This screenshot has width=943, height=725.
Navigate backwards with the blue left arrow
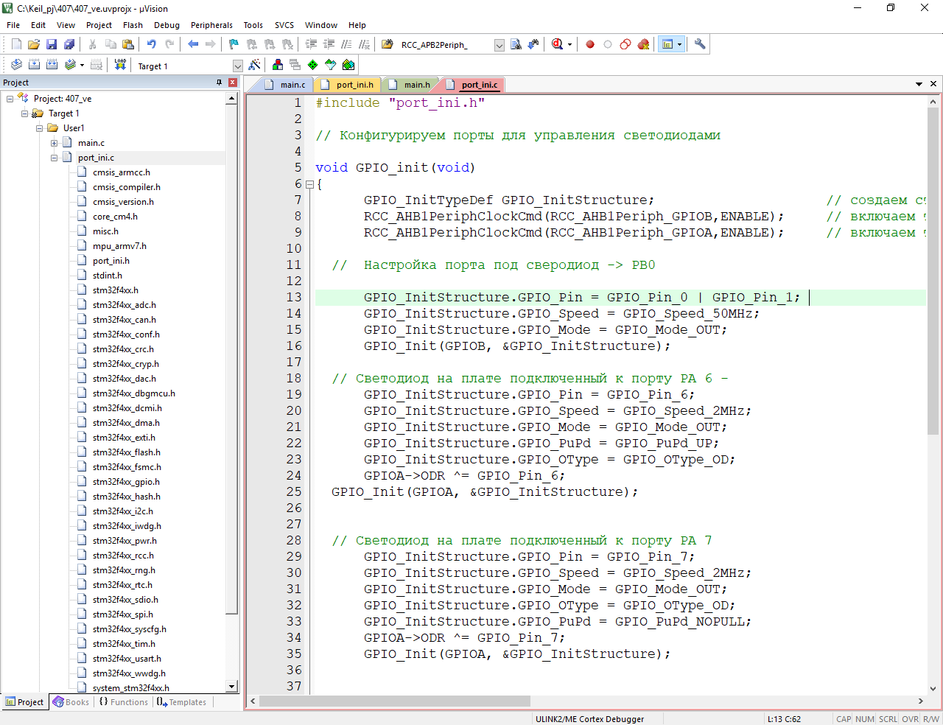point(193,44)
